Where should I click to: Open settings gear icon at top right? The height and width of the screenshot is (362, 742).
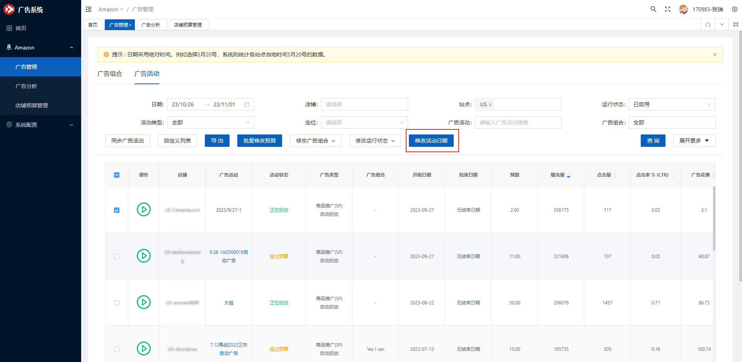[x=734, y=9]
